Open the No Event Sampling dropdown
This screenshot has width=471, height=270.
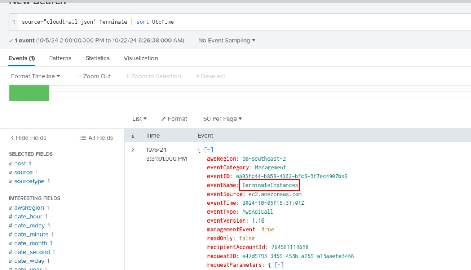click(x=227, y=41)
